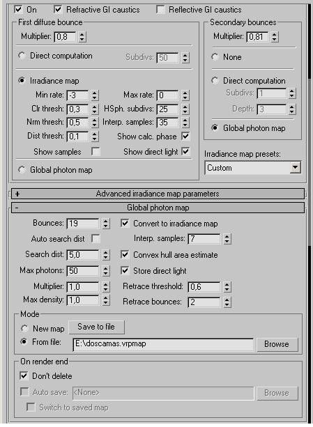Viewport: 313px width, 427px height.
Task: Adjust the HSph. subdivs spinner
Action: tap(185, 109)
